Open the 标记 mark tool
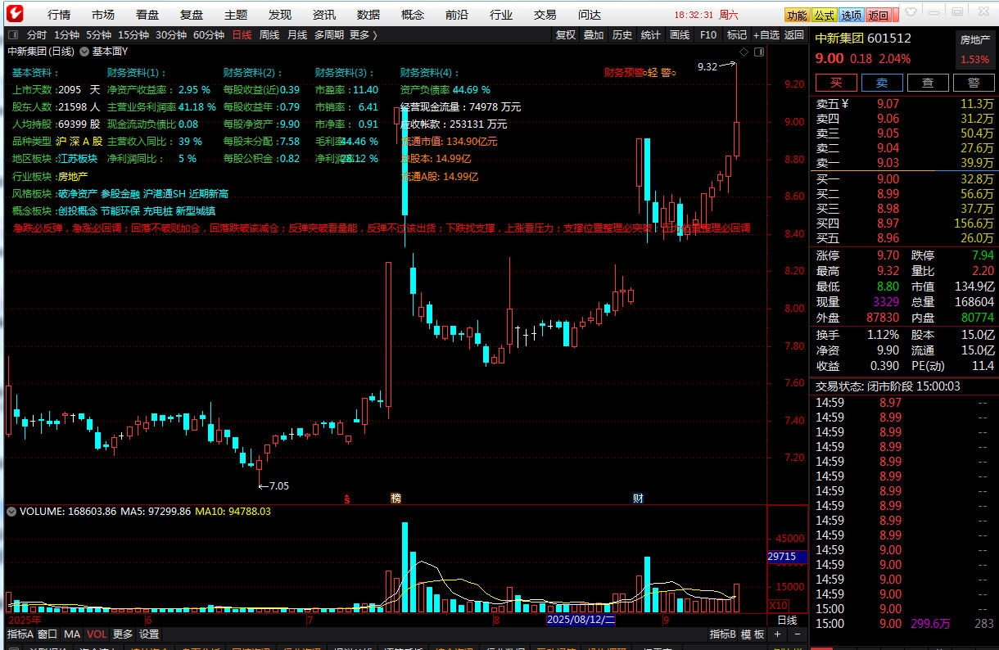 tap(737, 35)
